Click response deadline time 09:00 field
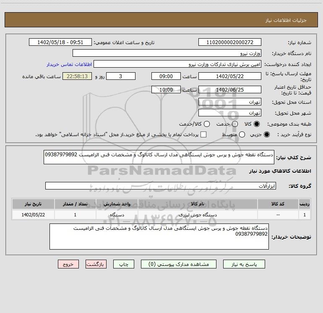Viewport: 323px width, 313px height. coord(166,76)
